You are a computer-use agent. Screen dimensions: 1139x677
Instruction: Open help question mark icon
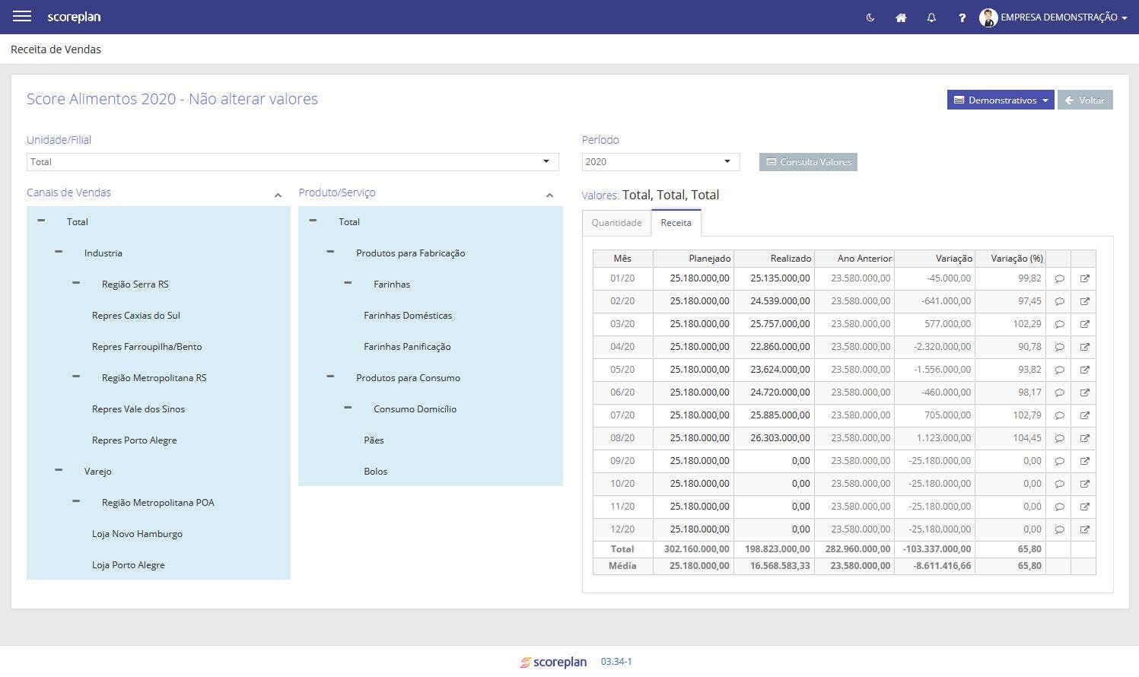[x=962, y=17]
